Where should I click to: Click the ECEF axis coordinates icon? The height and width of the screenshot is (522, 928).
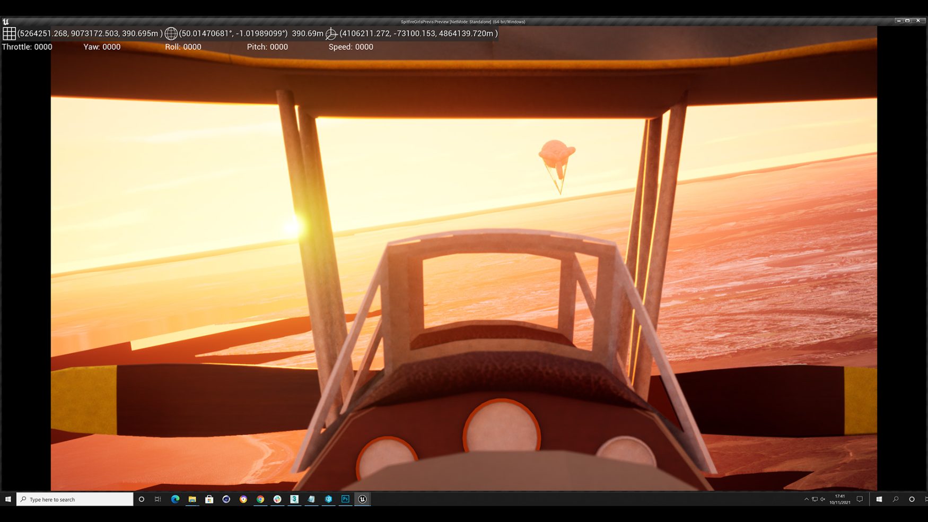point(331,33)
